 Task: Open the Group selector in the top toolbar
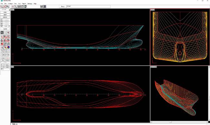click(63, 6)
